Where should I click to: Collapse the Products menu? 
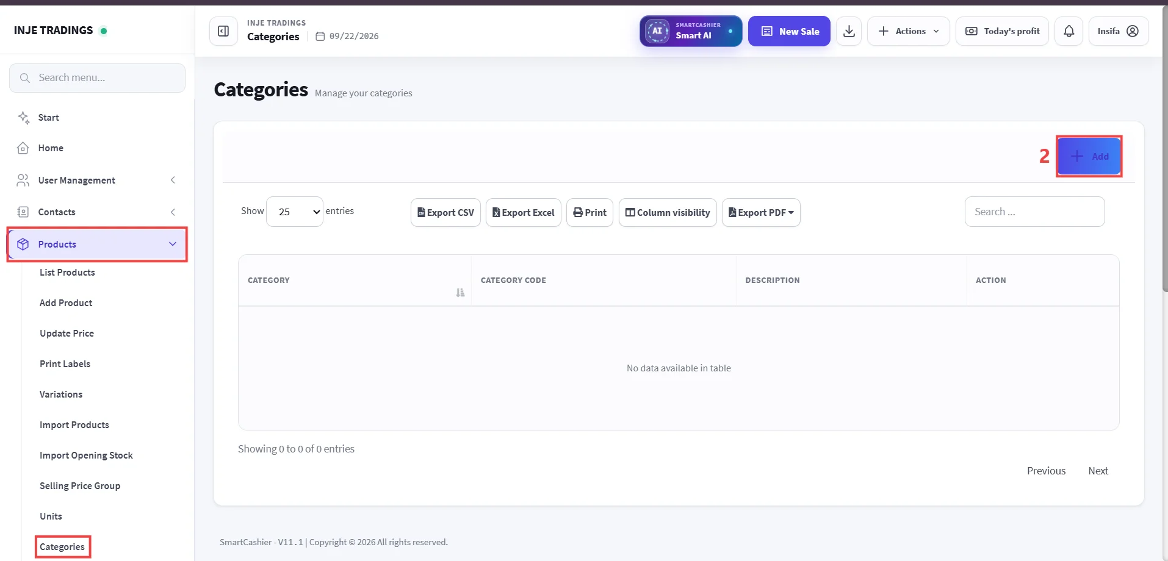[x=97, y=245]
